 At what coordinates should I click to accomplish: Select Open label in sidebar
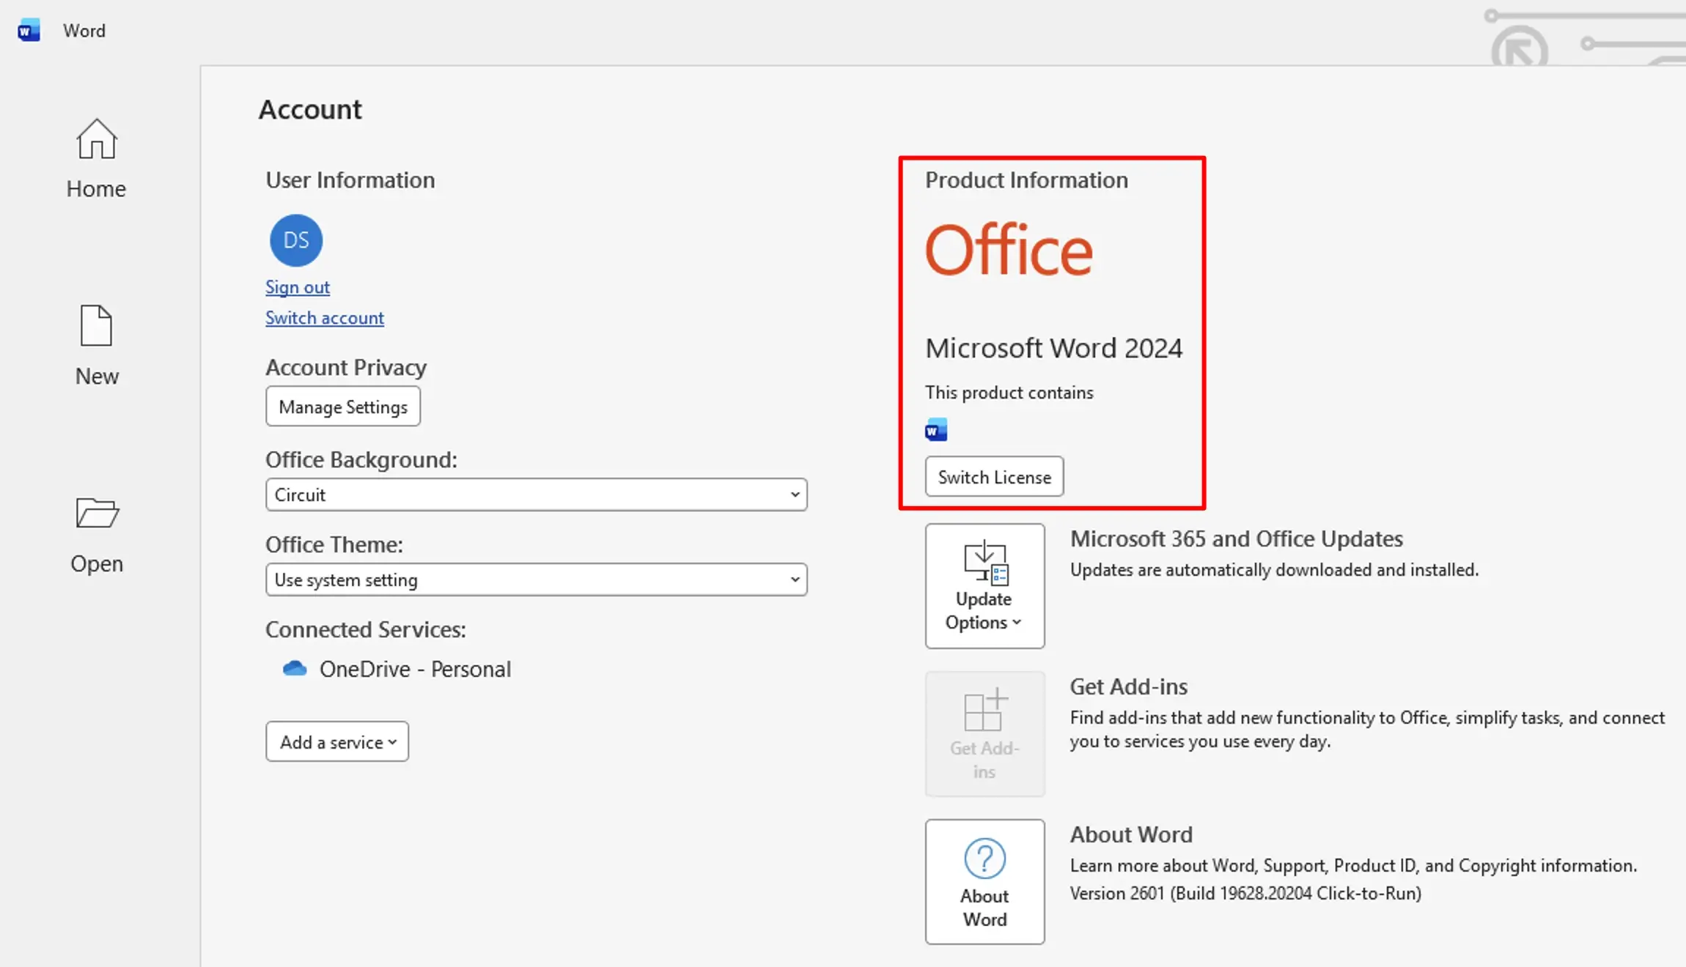tap(96, 564)
